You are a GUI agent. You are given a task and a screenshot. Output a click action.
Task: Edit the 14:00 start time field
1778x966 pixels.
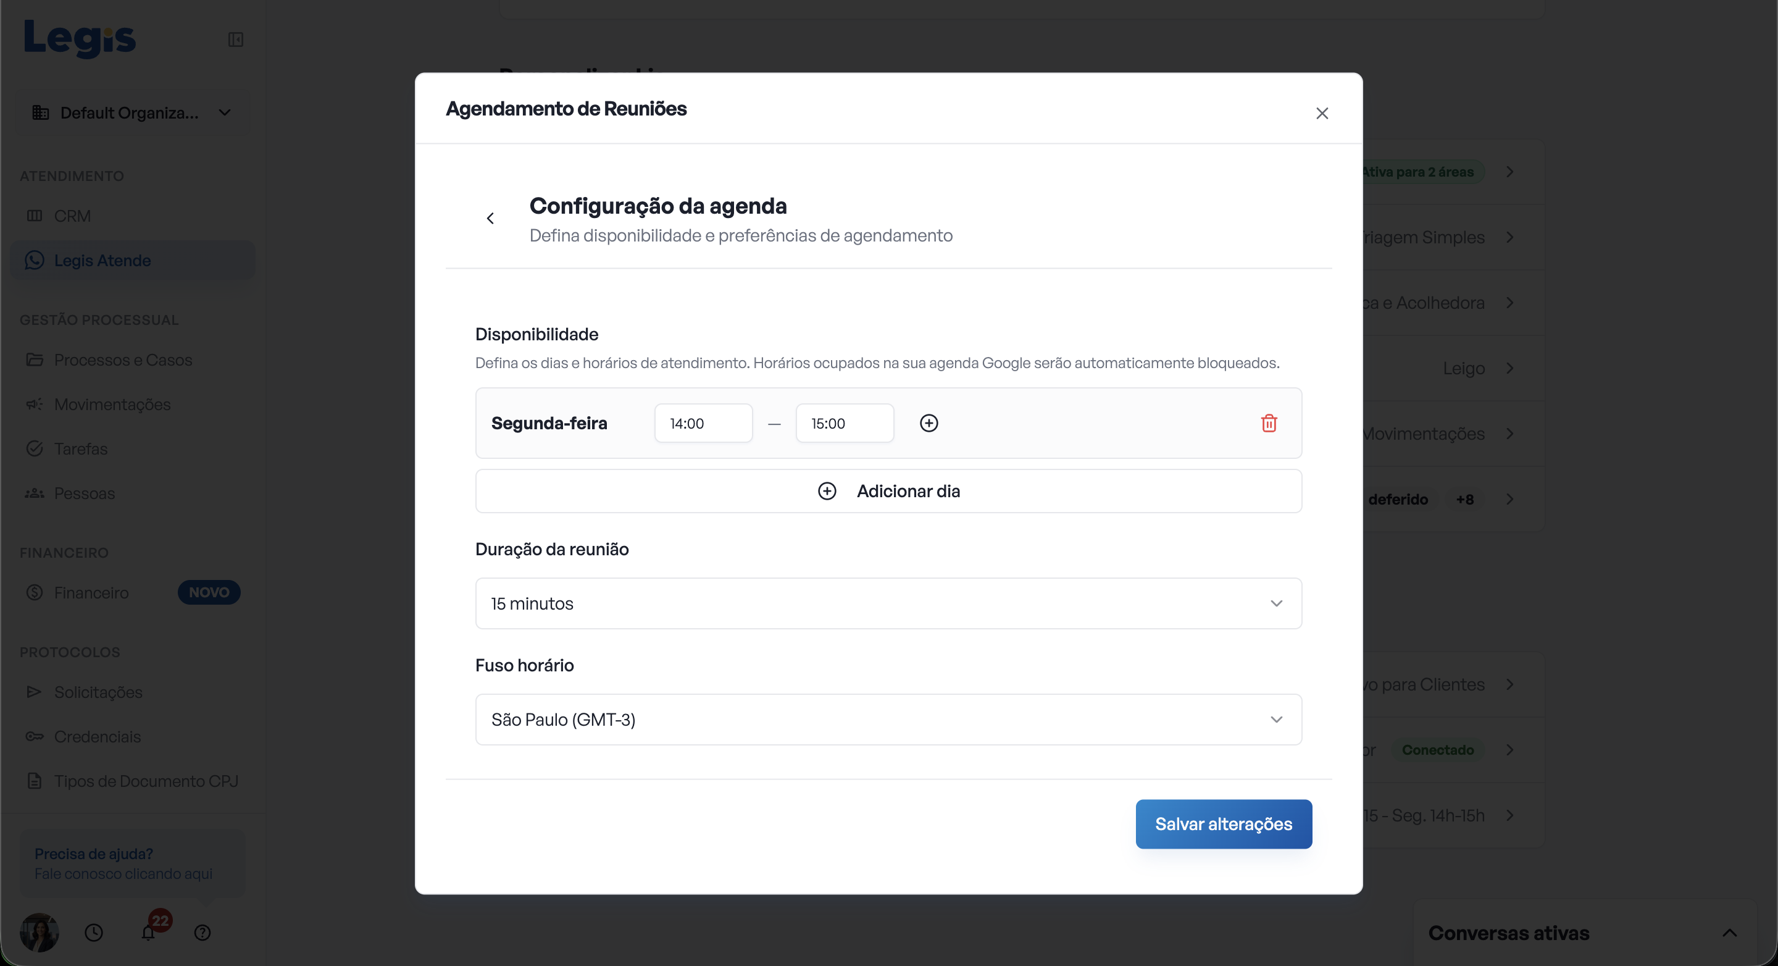(x=703, y=423)
